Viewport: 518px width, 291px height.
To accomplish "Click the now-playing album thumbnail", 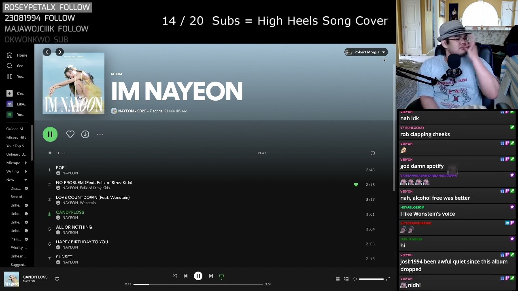I will point(11,279).
